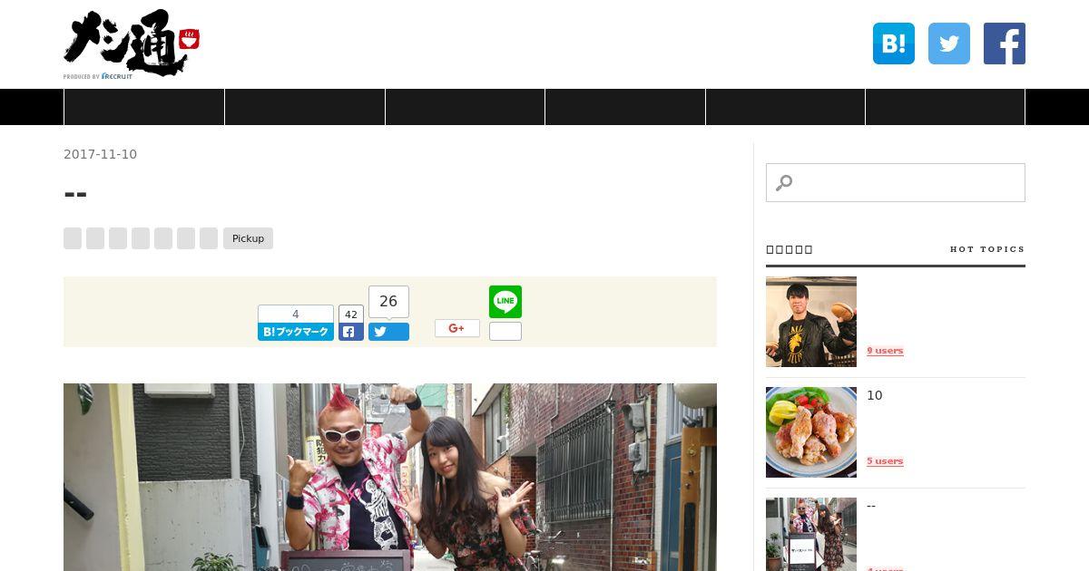Open the sidebar thumbnail of the couple
Viewport: 1089px width, 571px height.
[x=811, y=534]
